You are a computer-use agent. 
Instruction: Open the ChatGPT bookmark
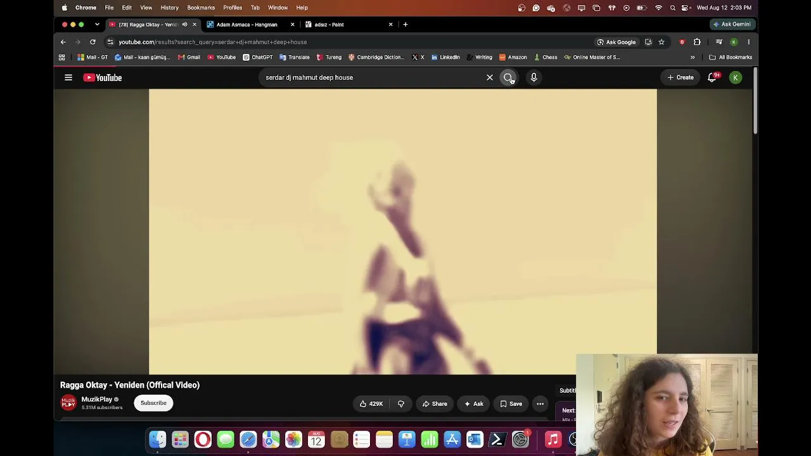(257, 57)
